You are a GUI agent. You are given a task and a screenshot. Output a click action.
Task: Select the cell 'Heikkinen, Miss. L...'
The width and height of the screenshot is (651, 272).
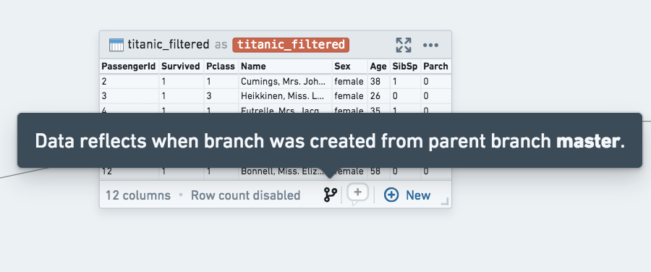pyautogui.click(x=285, y=96)
